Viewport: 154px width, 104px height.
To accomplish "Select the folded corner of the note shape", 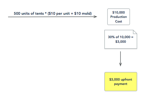I will 135,32.
